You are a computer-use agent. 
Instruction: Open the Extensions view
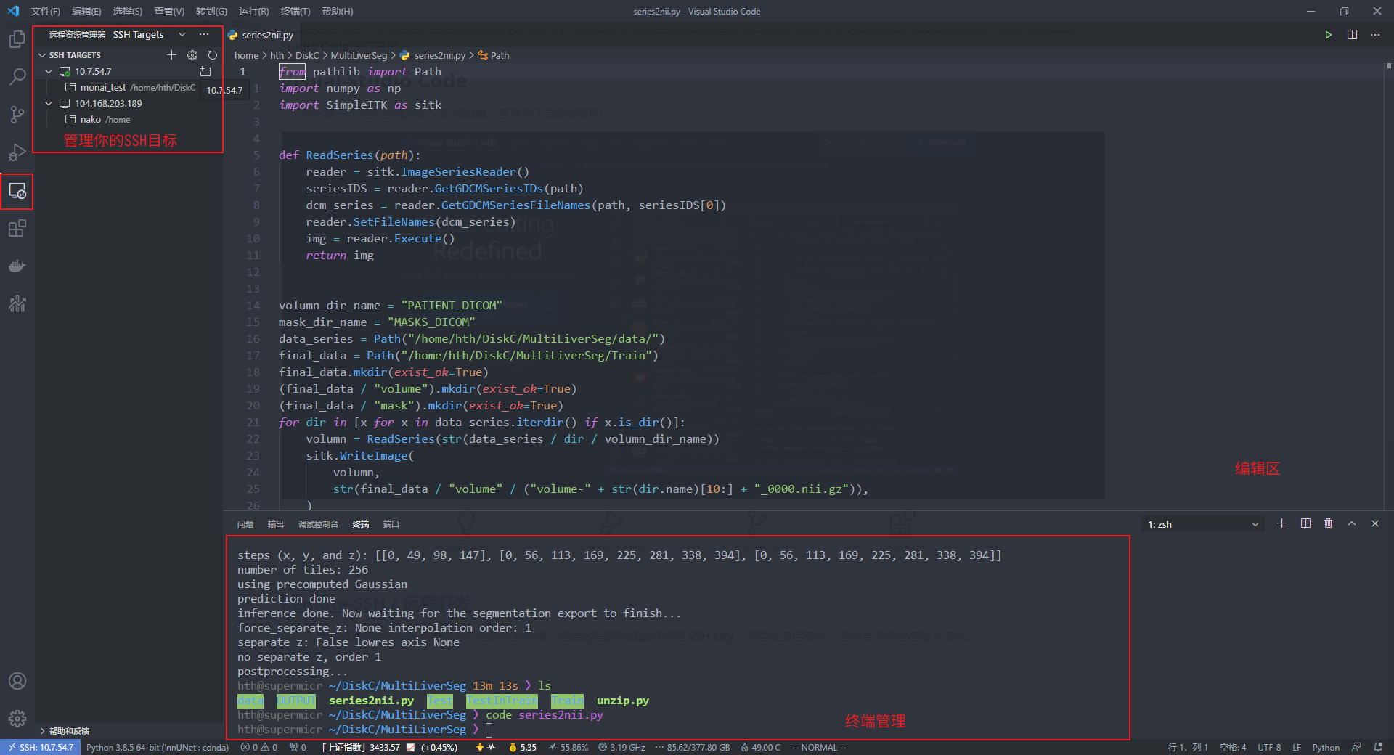[17, 229]
